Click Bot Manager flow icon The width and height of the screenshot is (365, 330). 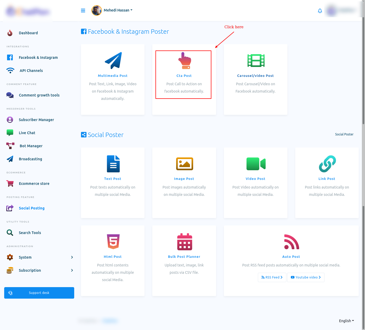pyautogui.click(x=10, y=146)
